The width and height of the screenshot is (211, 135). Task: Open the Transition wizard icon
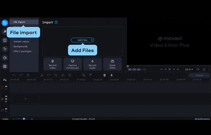point(83,75)
